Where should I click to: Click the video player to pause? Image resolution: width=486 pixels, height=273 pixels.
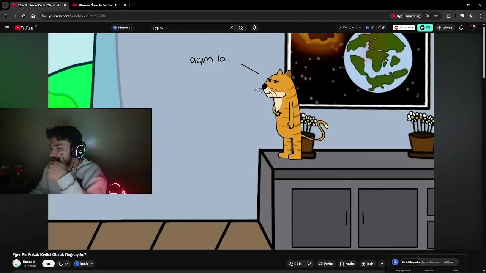[x=241, y=141]
